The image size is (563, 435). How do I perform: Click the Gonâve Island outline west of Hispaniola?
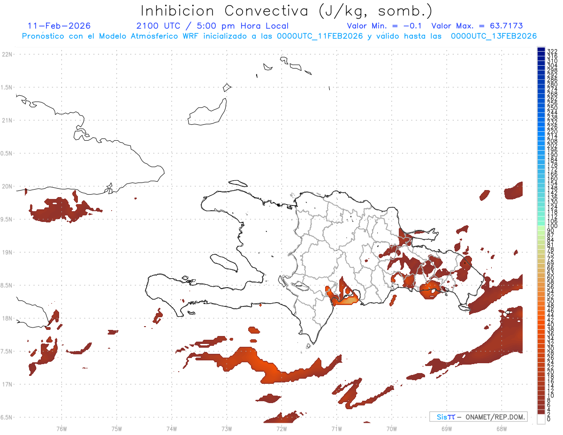[x=223, y=263]
